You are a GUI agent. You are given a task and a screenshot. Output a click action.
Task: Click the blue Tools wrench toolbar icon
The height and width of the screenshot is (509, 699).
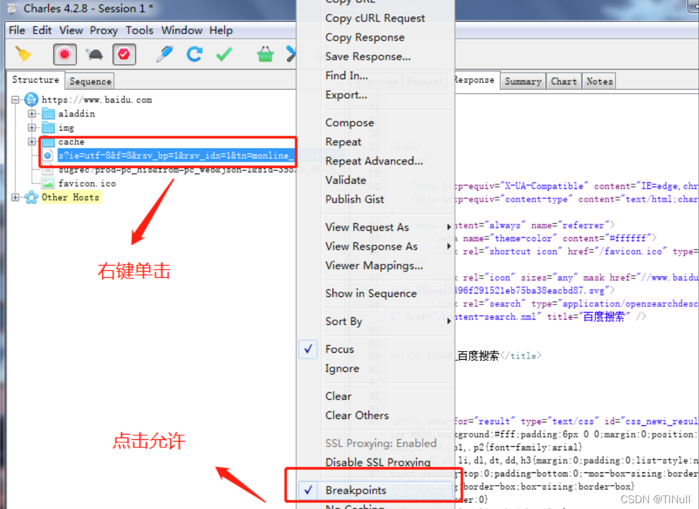point(291,55)
